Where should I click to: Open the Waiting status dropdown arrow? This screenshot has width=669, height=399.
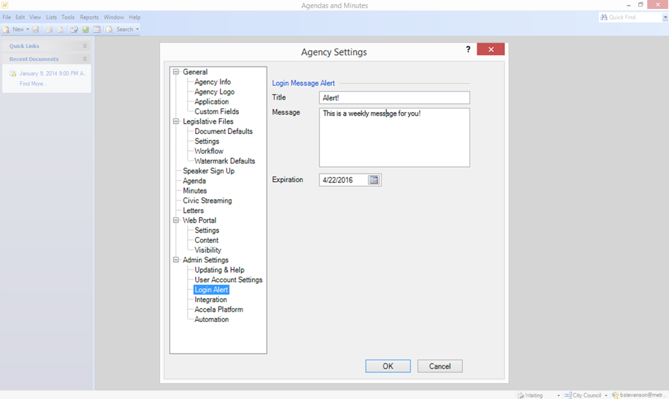558,396
